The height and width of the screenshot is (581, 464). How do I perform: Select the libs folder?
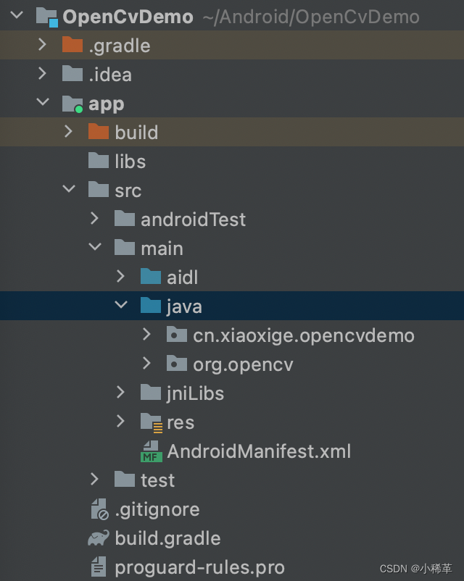(130, 162)
